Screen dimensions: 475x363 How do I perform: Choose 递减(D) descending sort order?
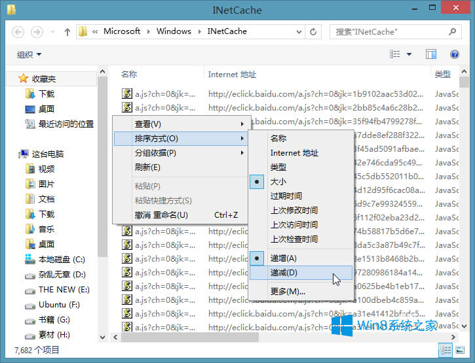tap(283, 273)
